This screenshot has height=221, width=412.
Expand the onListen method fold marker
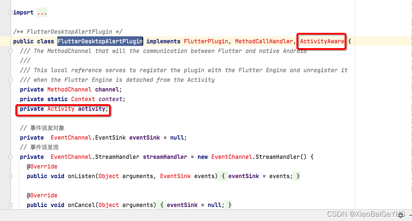tap(11, 176)
